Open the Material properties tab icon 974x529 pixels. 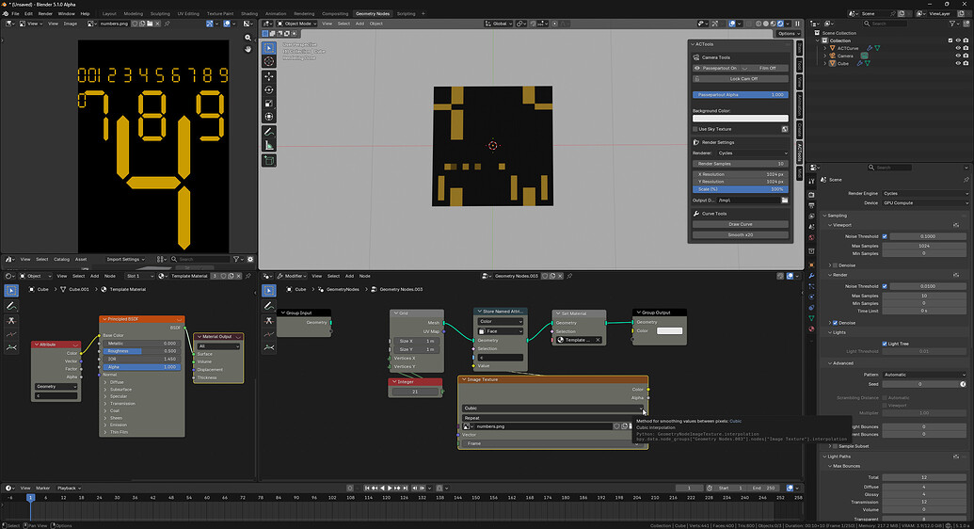click(811, 329)
